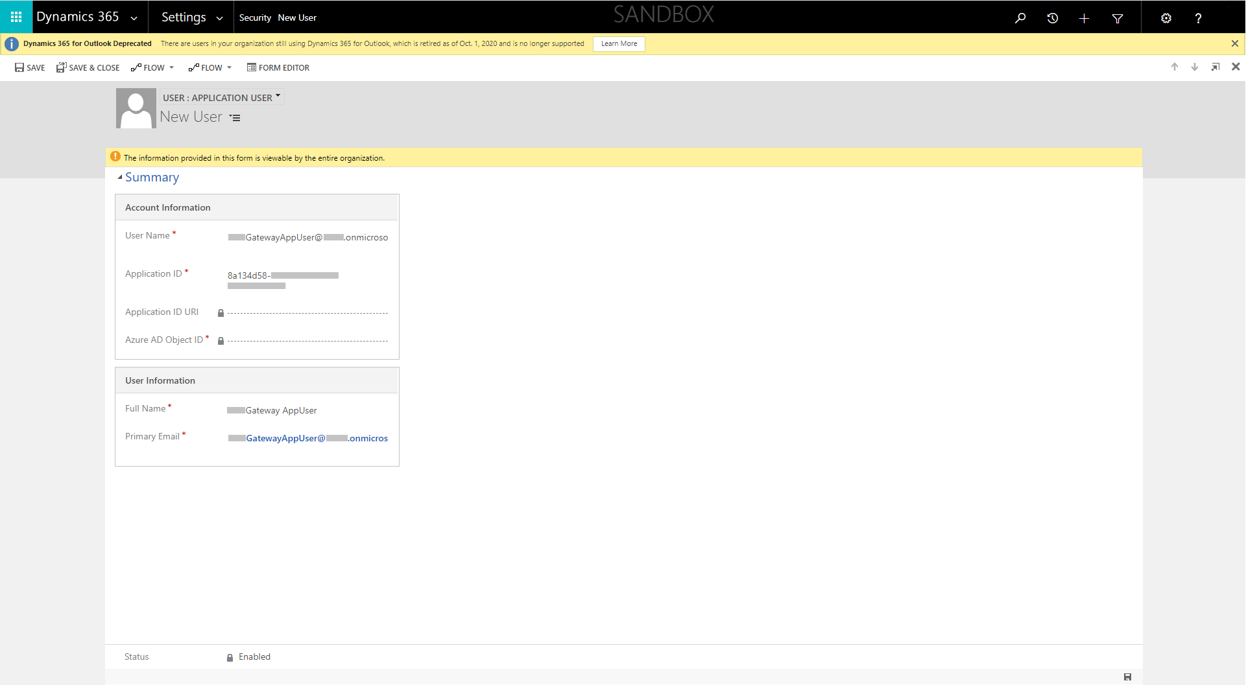Click the Application ID input field
This screenshot has width=1246, height=685.
click(307, 280)
